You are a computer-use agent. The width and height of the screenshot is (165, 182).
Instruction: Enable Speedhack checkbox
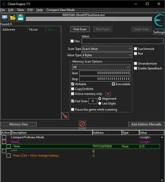point(135,68)
